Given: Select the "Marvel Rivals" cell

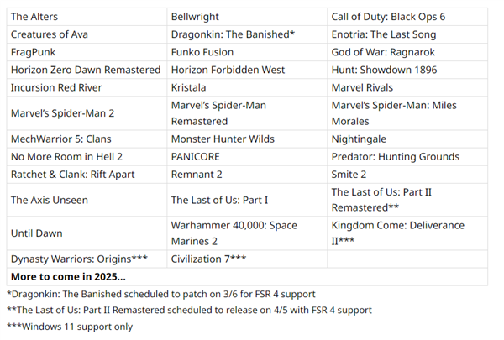Looking at the screenshot, I should pyautogui.click(x=362, y=87).
